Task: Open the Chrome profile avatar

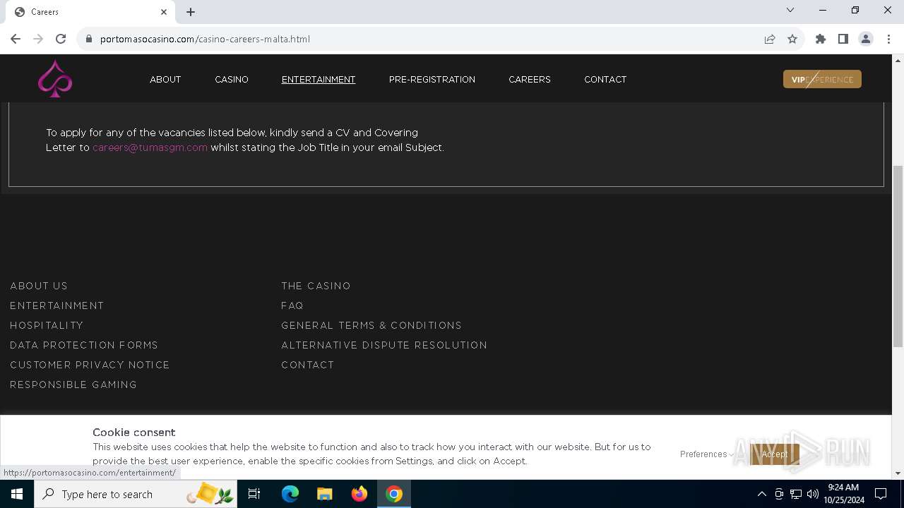Action: 866,39
